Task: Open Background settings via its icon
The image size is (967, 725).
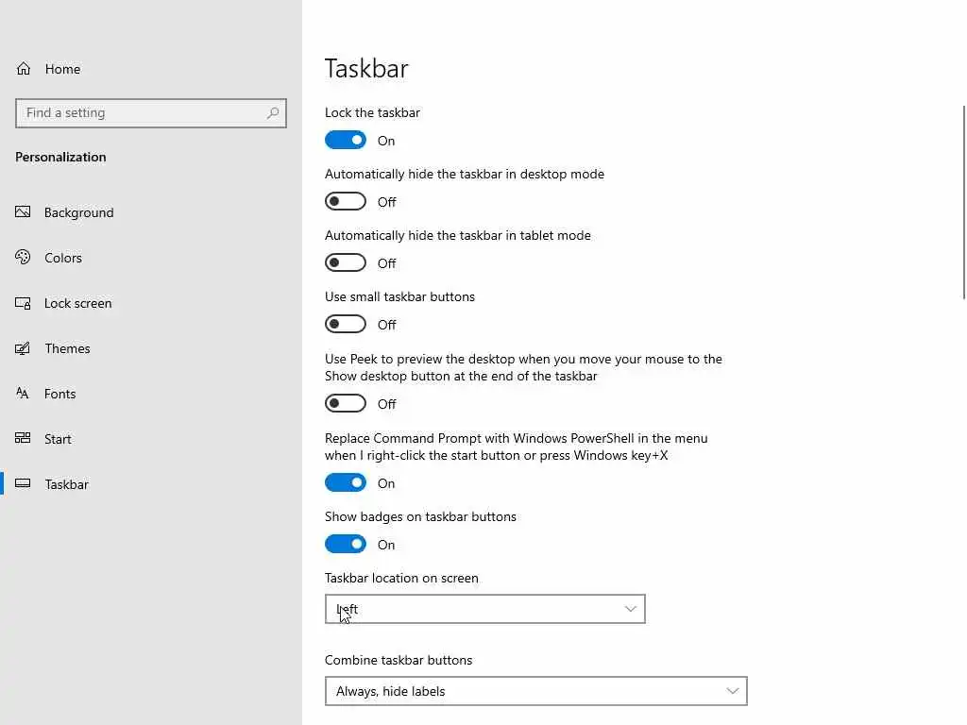Action: point(24,212)
